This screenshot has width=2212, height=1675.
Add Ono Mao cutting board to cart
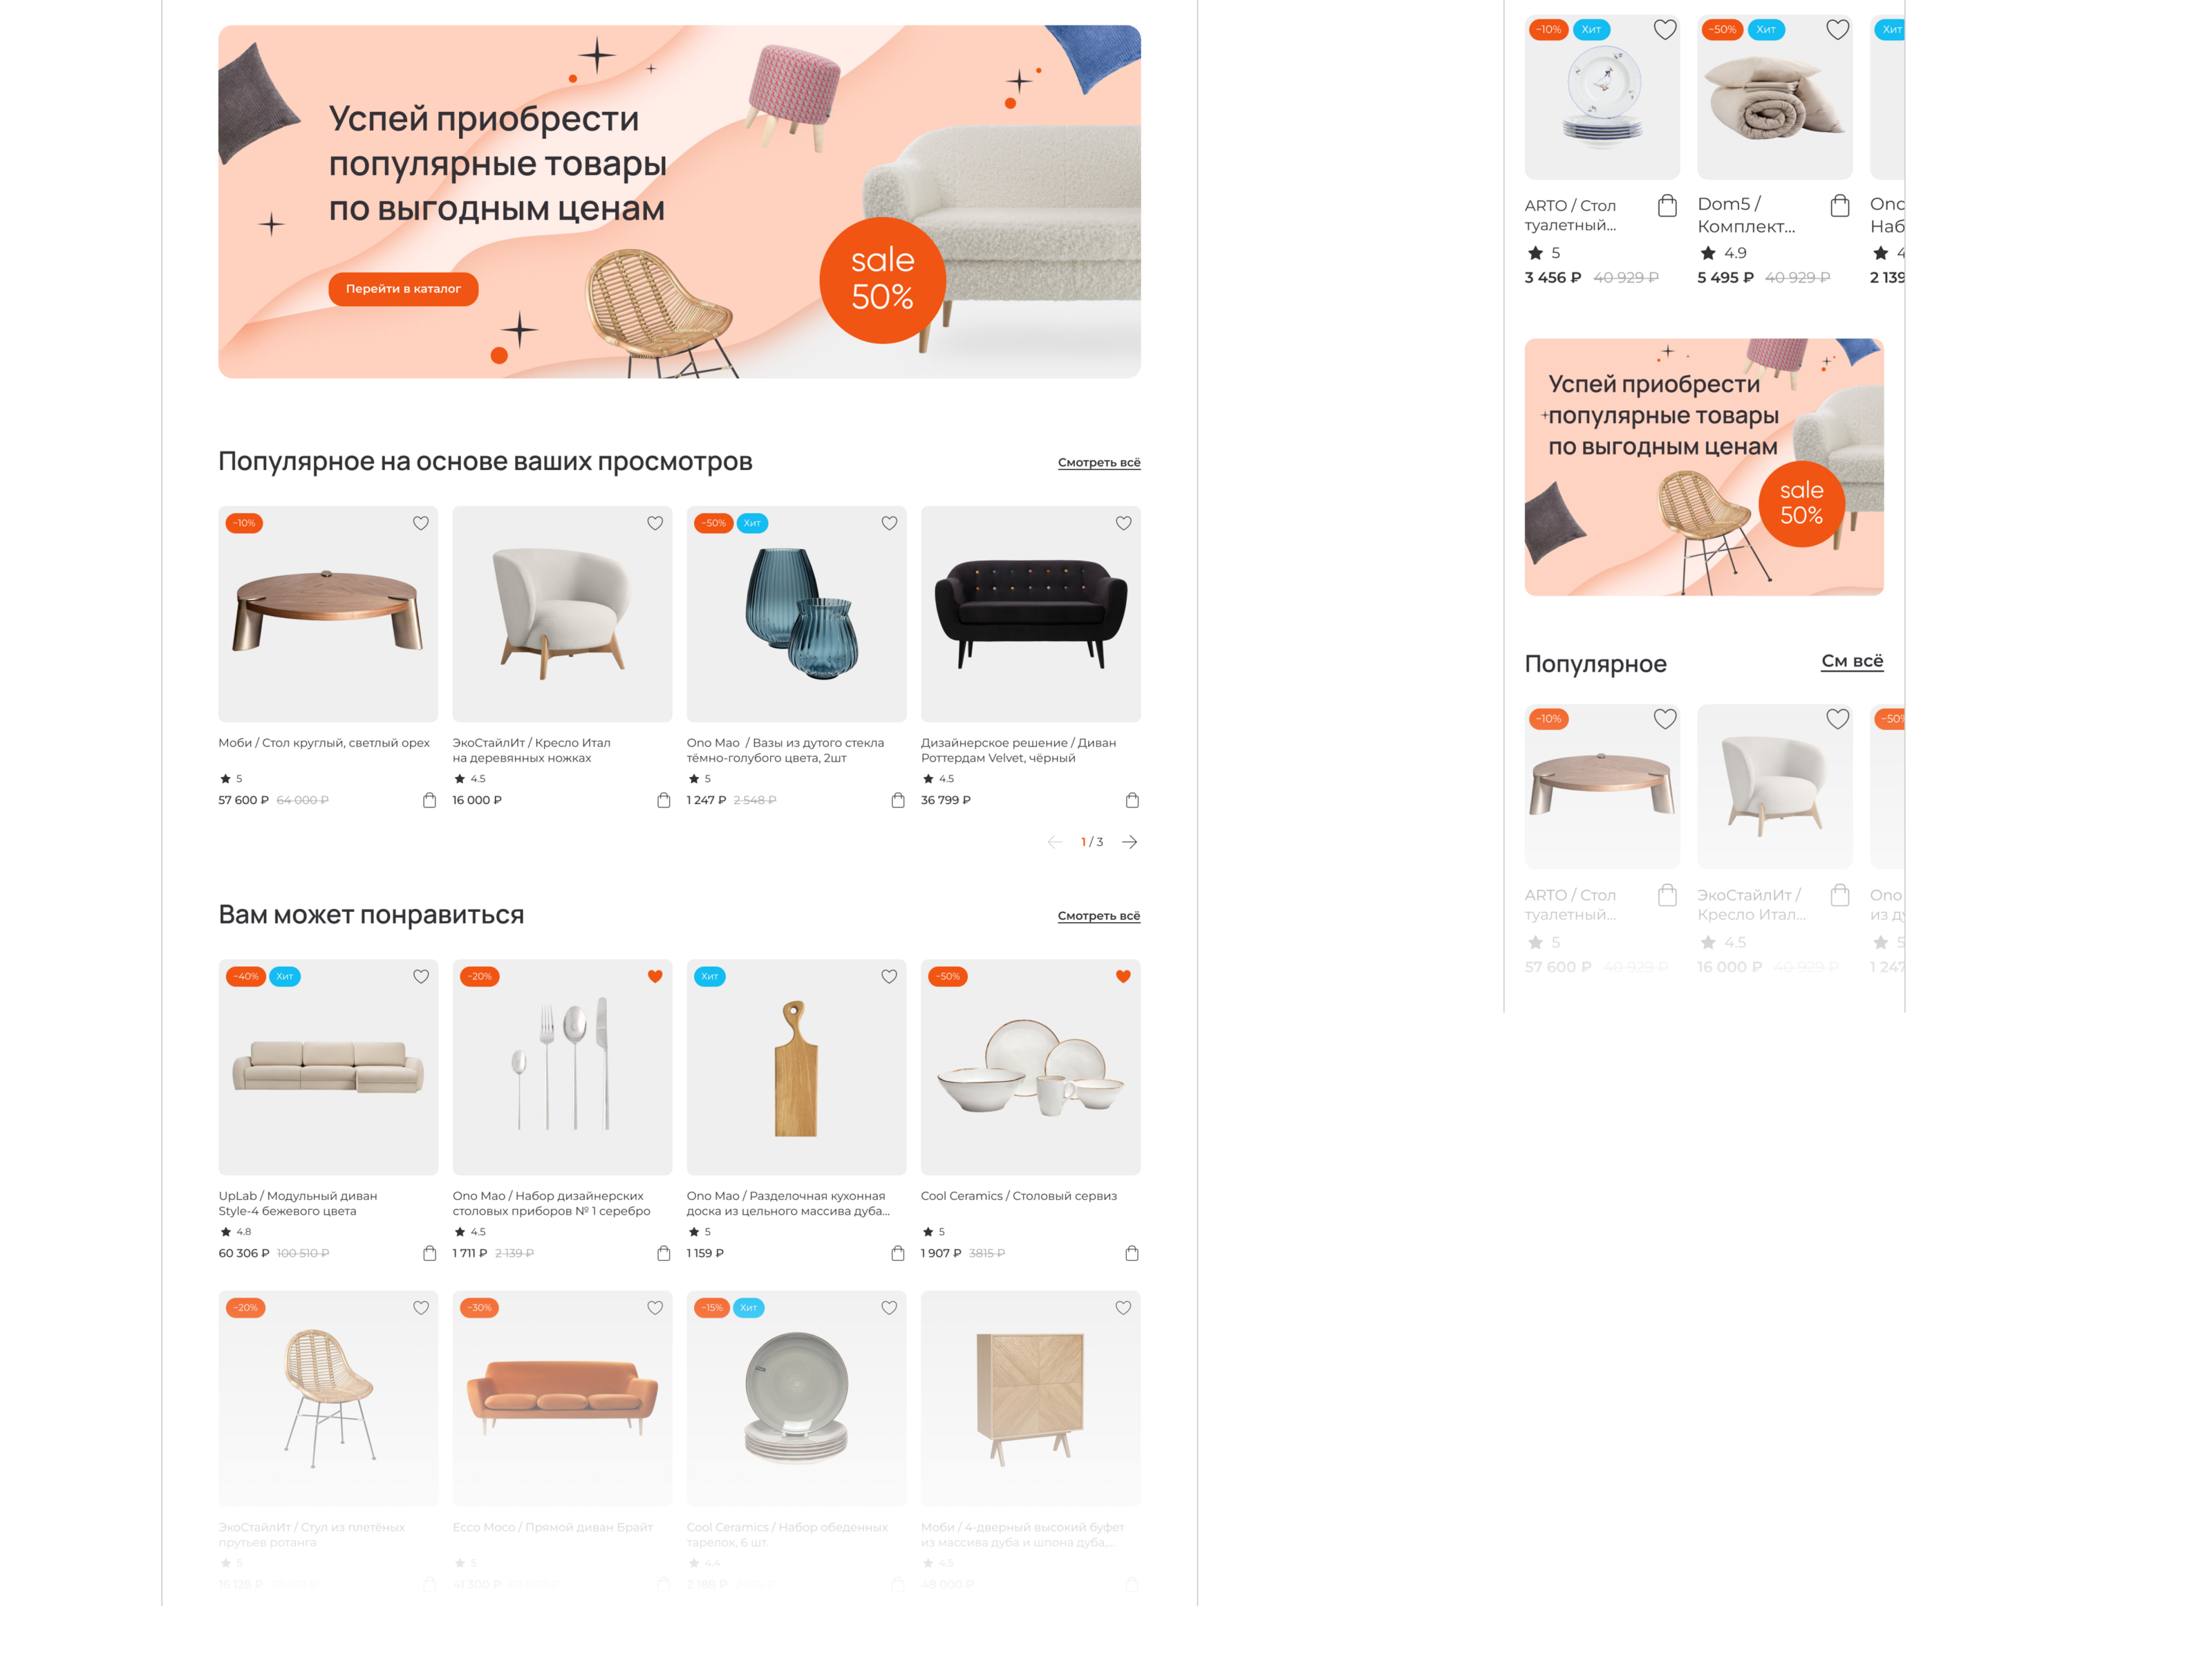pos(898,1253)
